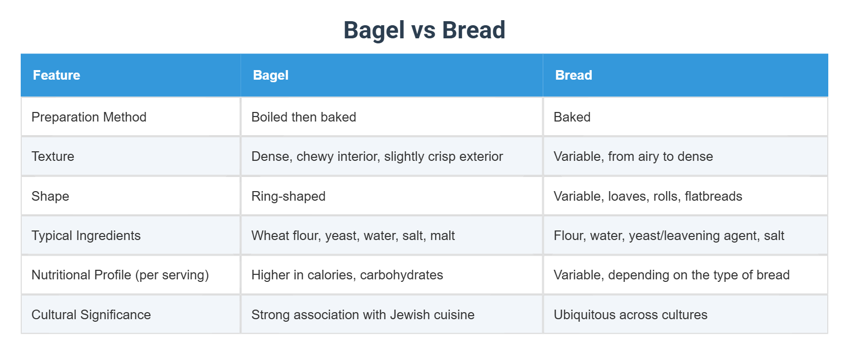Click Wheat flour, yeast, water cell

[x=353, y=235]
